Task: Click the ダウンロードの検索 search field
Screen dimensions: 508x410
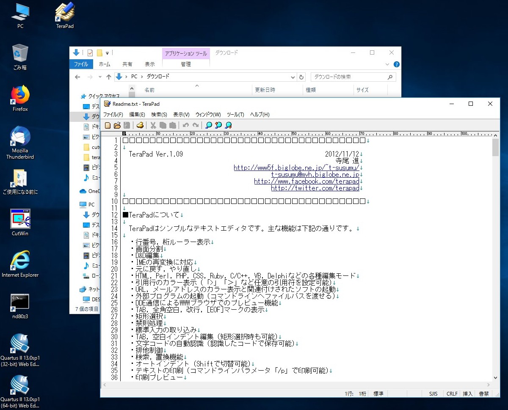Action: [353, 77]
